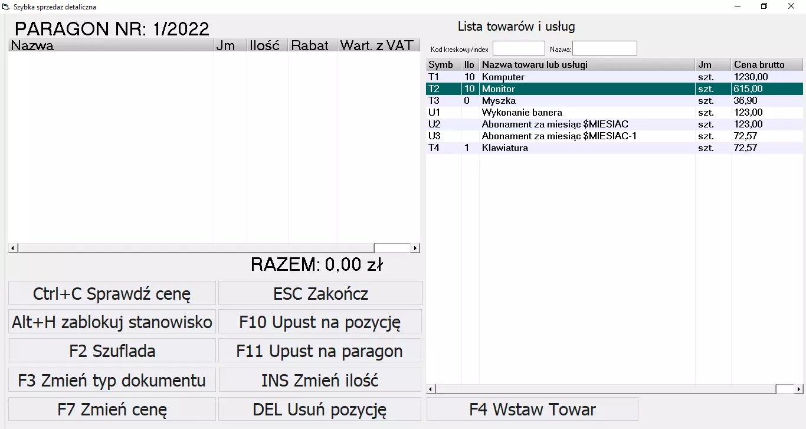Click INS Zmień ilość button
806x429 pixels.
[x=320, y=380]
